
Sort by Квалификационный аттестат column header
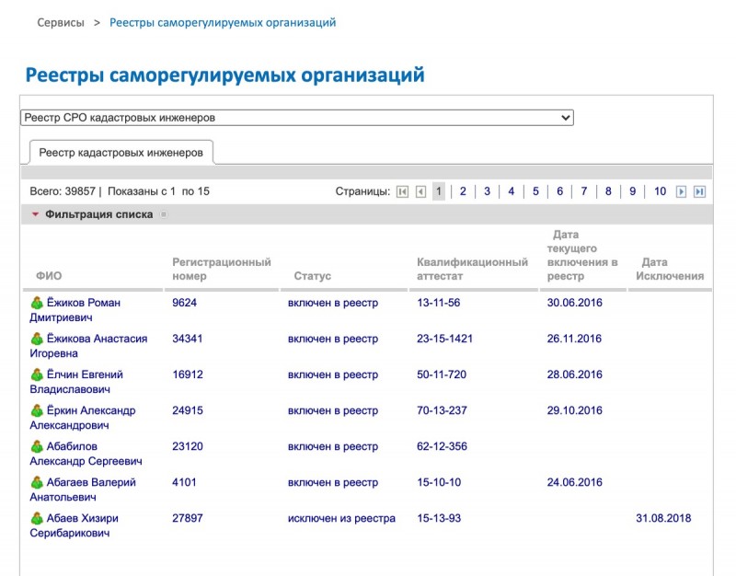click(472, 269)
